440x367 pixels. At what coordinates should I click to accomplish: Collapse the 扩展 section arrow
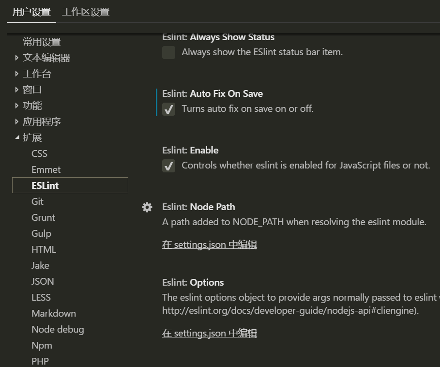[17, 138]
